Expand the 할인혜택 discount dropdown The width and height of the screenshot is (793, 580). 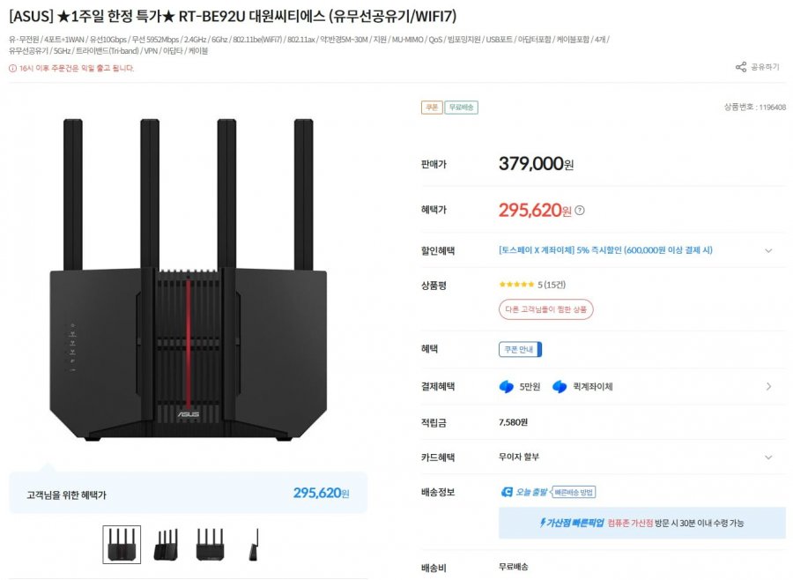[x=768, y=250]
